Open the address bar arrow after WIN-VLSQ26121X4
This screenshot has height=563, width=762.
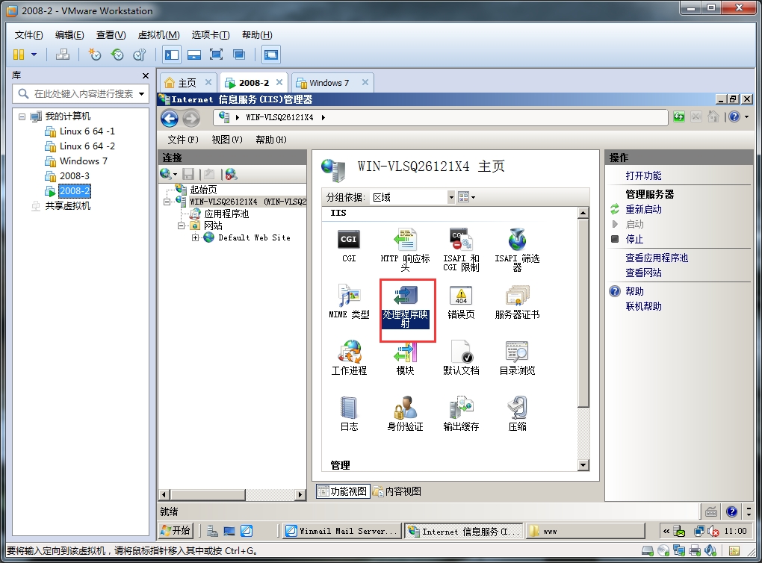323,117
